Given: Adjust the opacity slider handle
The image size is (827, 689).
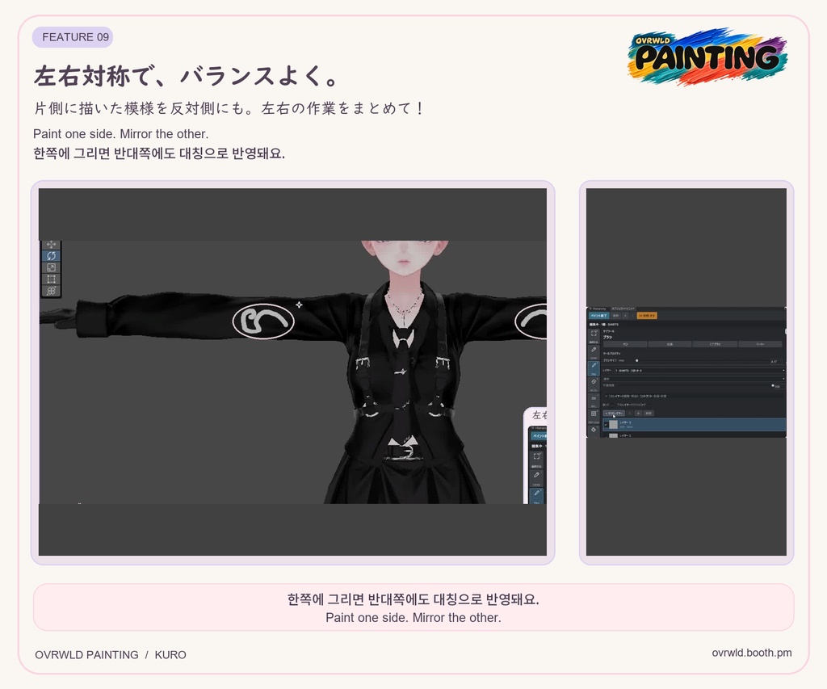Looking at the screenshot, I should (773, 385).
